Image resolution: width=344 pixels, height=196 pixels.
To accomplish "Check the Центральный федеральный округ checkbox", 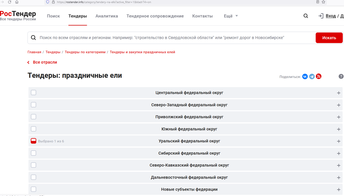I will point(34,93).
